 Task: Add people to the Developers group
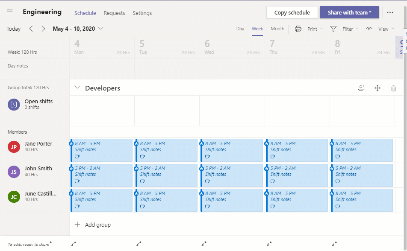point(361,88)
